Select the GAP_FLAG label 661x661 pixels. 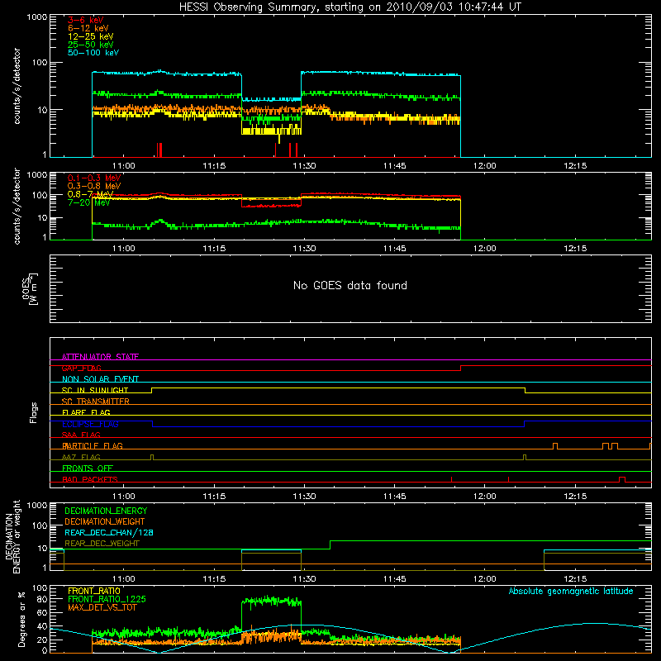(x=81, y=368)
